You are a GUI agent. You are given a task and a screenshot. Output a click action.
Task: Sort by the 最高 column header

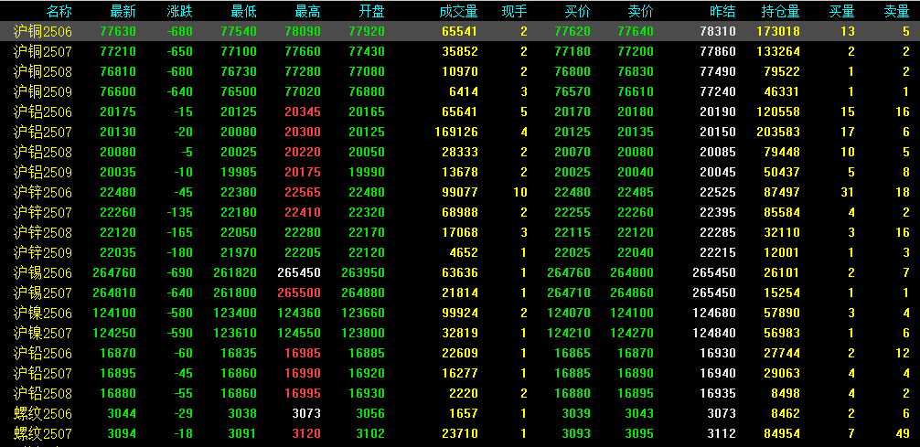coord(308,11)
